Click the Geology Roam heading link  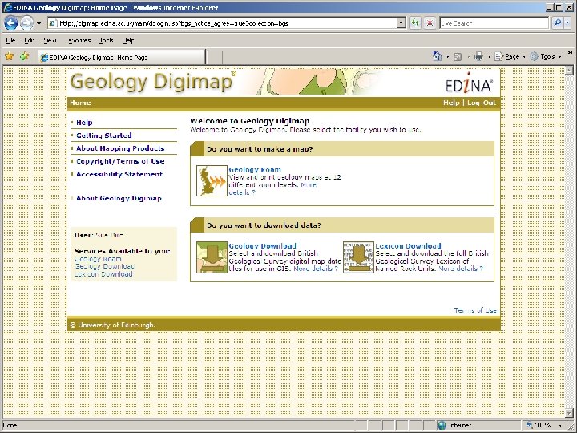(x=255, y=169)
